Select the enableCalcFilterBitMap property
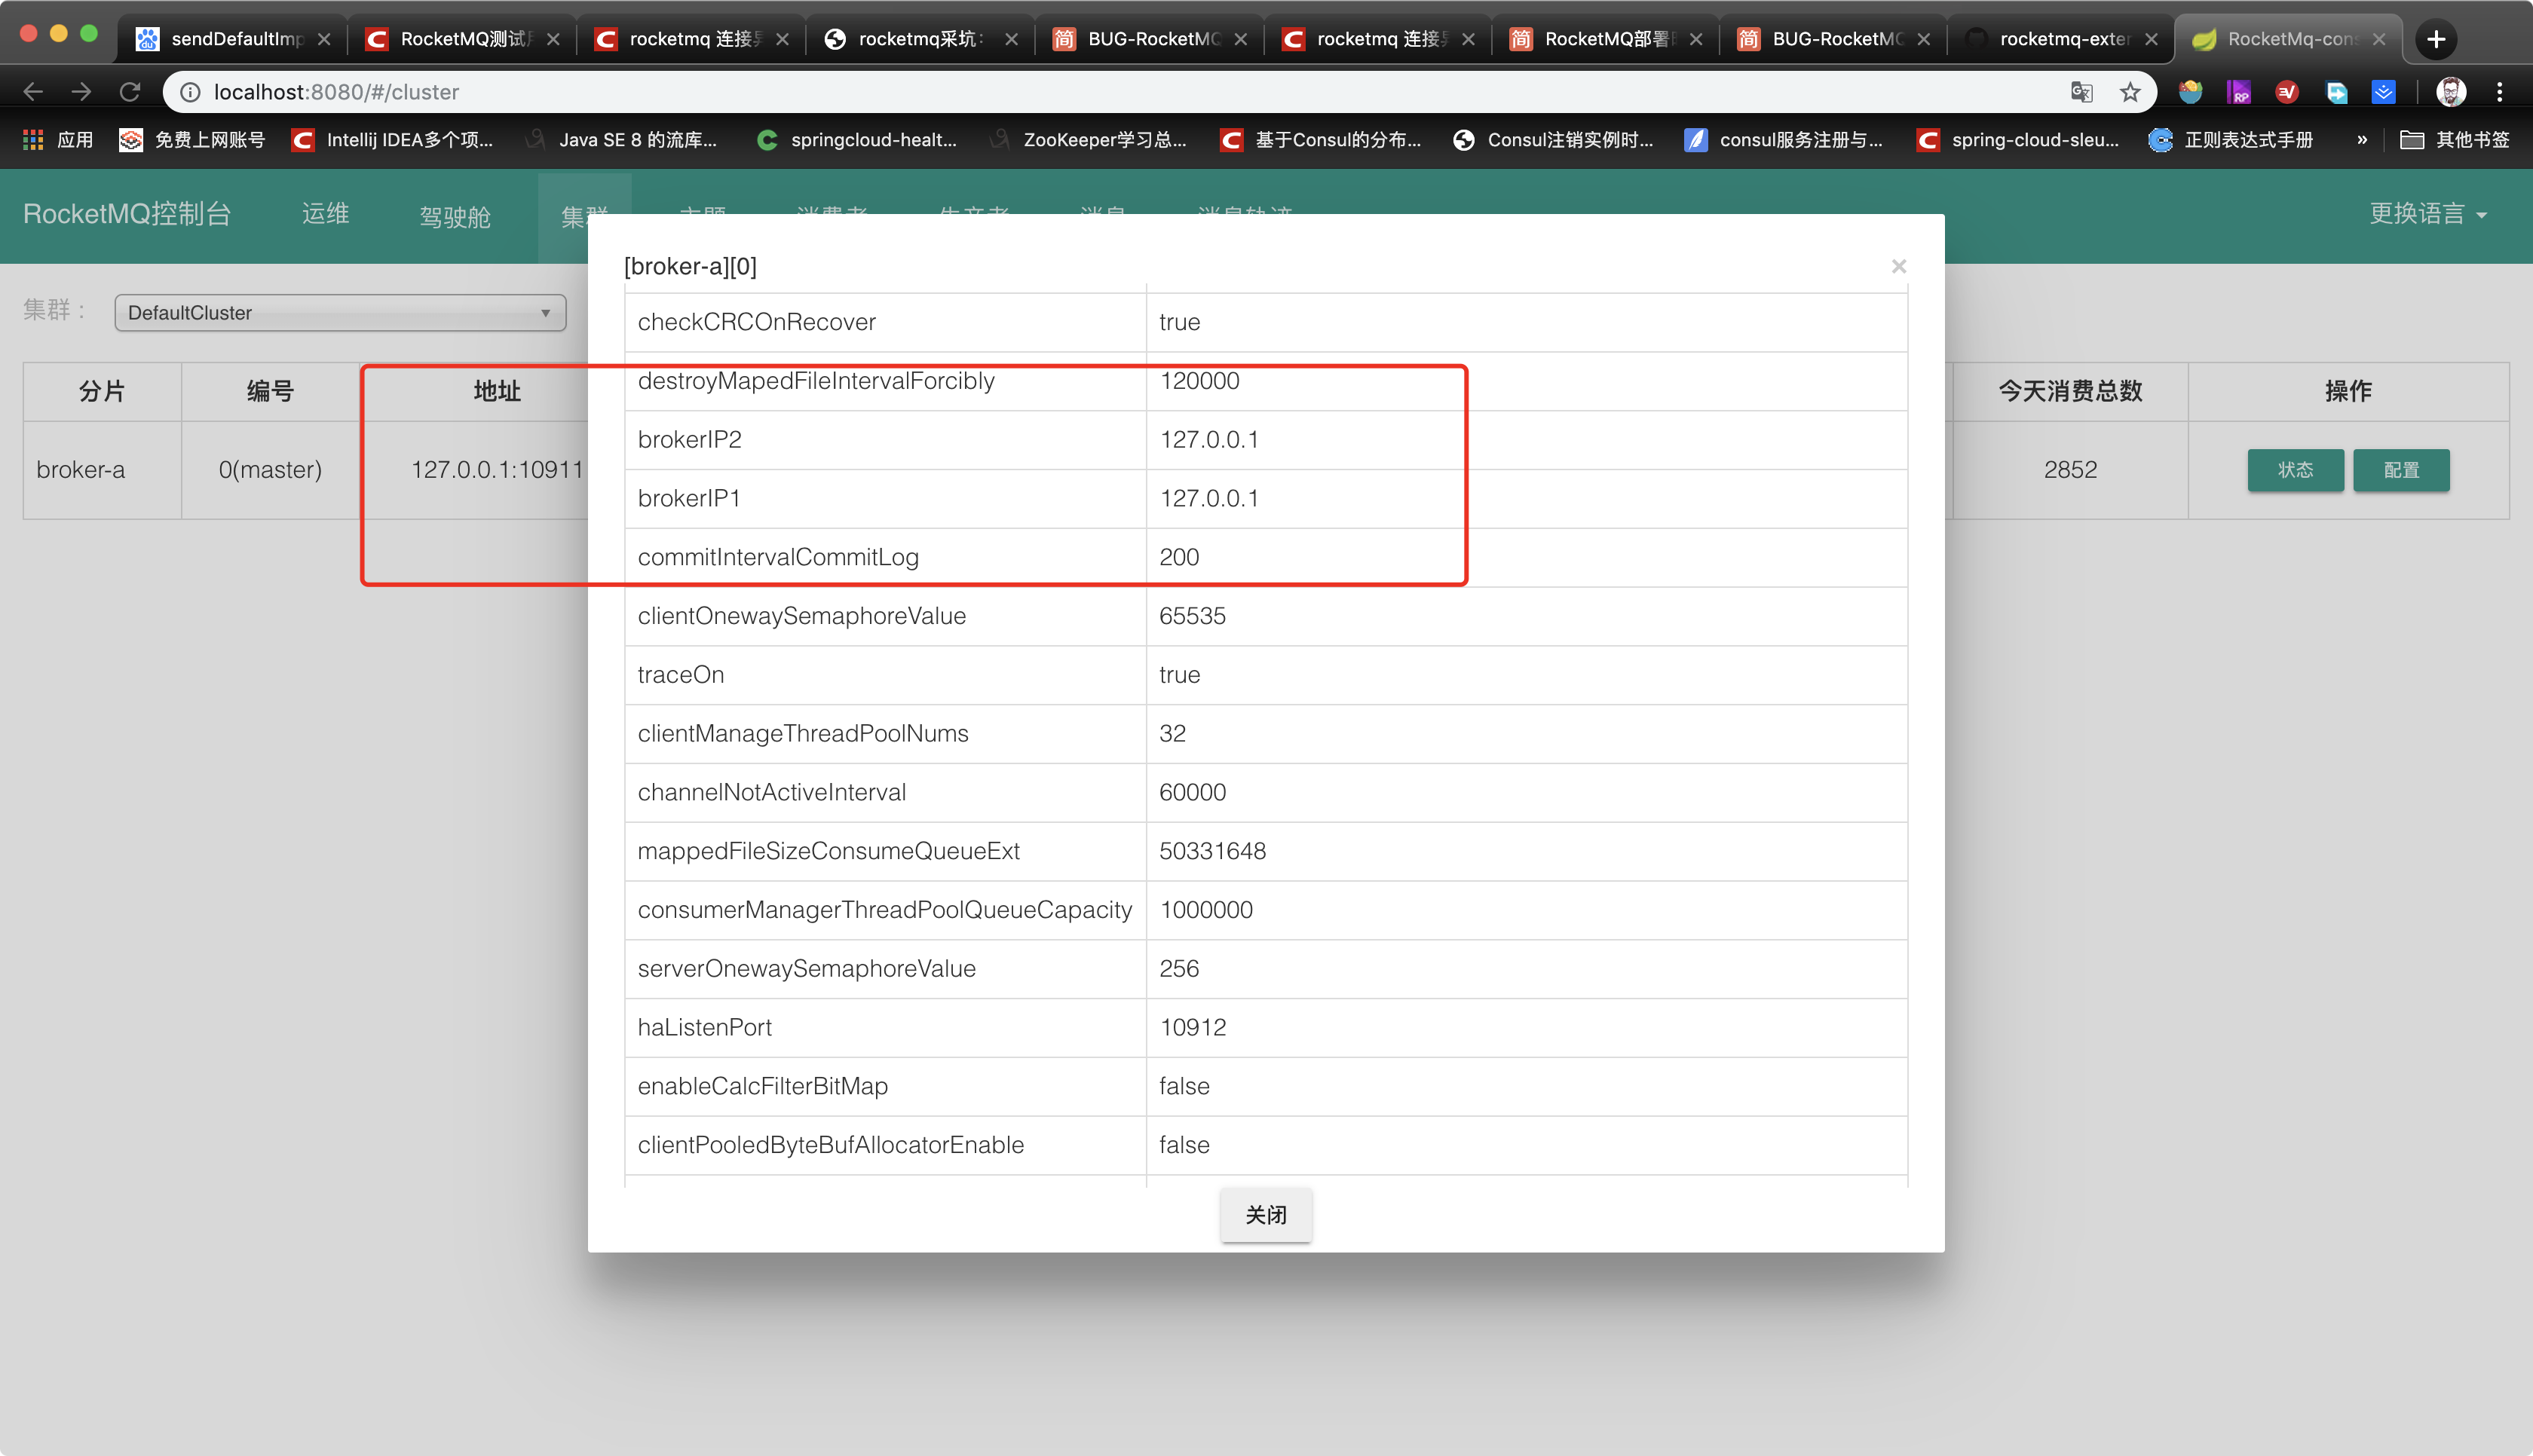The height and width of the screenshot is (1456, 2533). [x=763, y=1087]
